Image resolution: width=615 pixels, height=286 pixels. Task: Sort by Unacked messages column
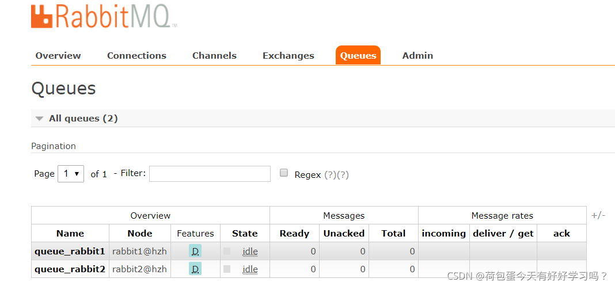pyautogui.click(x=344, y=234)
